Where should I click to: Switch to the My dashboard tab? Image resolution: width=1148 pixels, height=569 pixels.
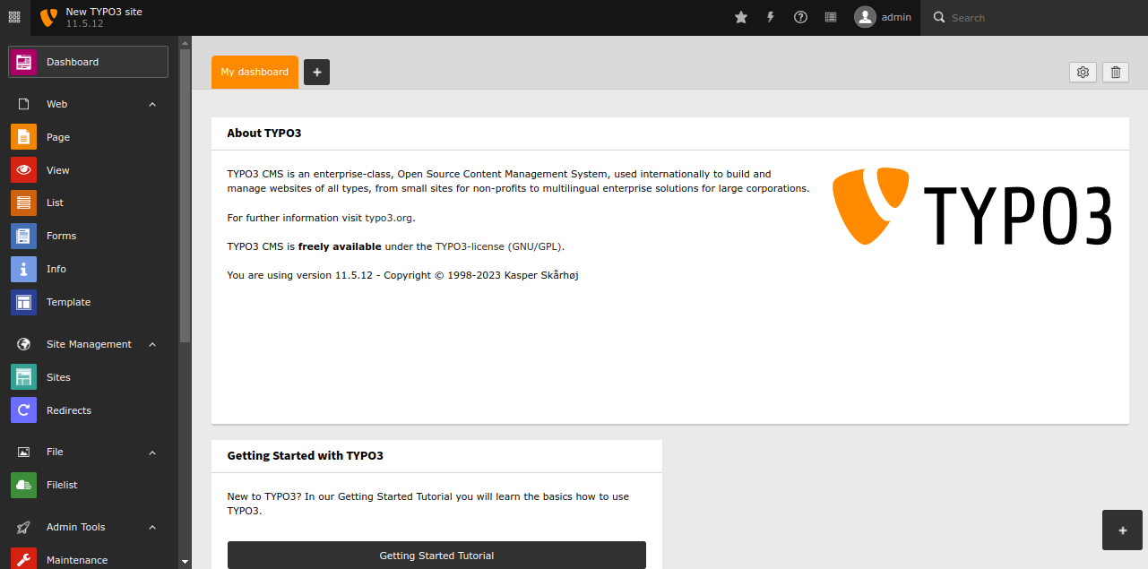point(255,72)
